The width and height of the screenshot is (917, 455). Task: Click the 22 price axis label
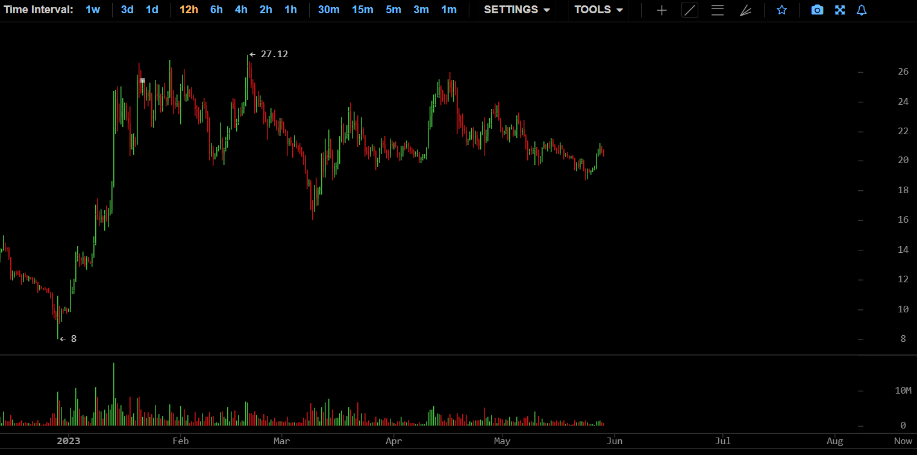[903, 131]
